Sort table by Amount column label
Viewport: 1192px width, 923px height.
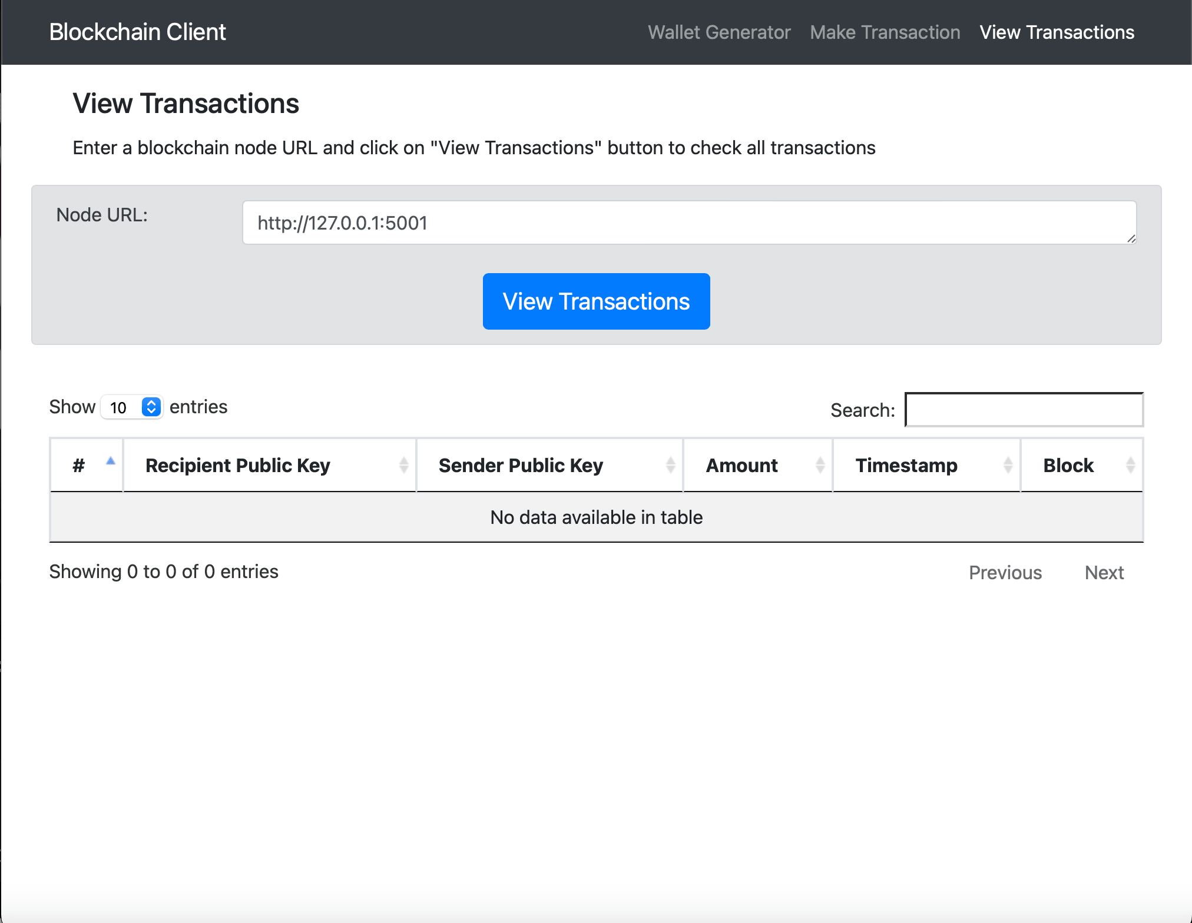click(x=741, y=466)
